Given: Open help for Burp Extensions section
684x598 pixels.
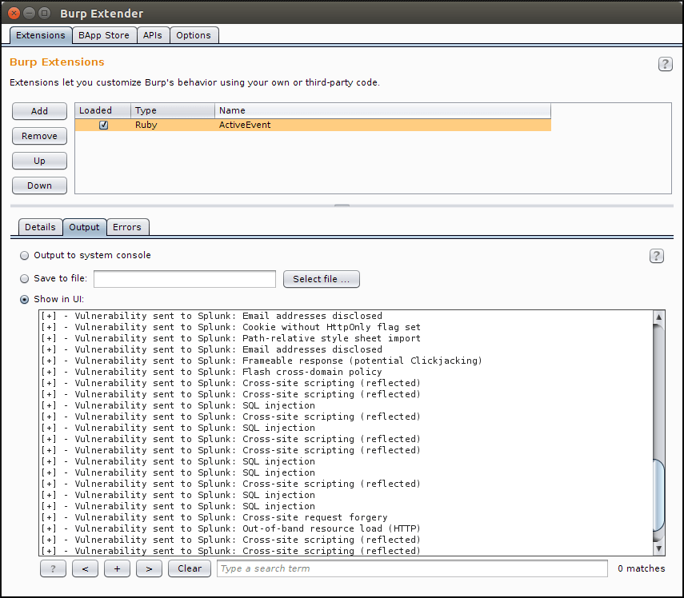Looking at the screenshot, I should click(x=665, y=64).
